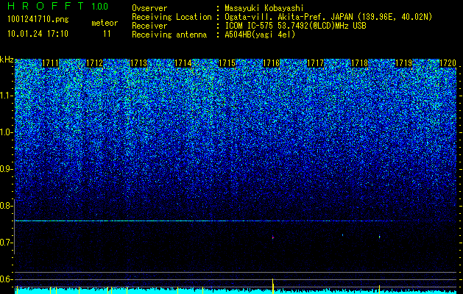The image size is (463, 294).
Task: Click the 0.8 frequency axis label
Action: 6,206
